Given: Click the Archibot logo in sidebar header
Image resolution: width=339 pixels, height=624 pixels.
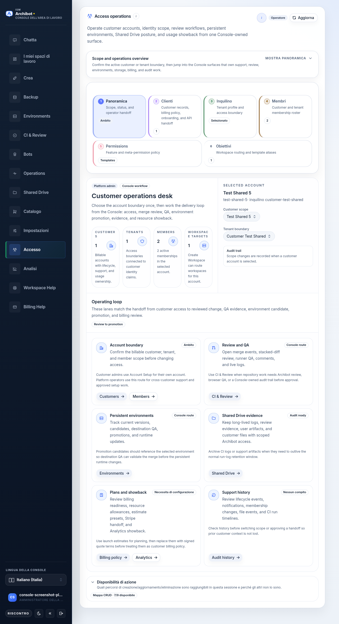Looking at the screenshot, I should tap(9, 14).
